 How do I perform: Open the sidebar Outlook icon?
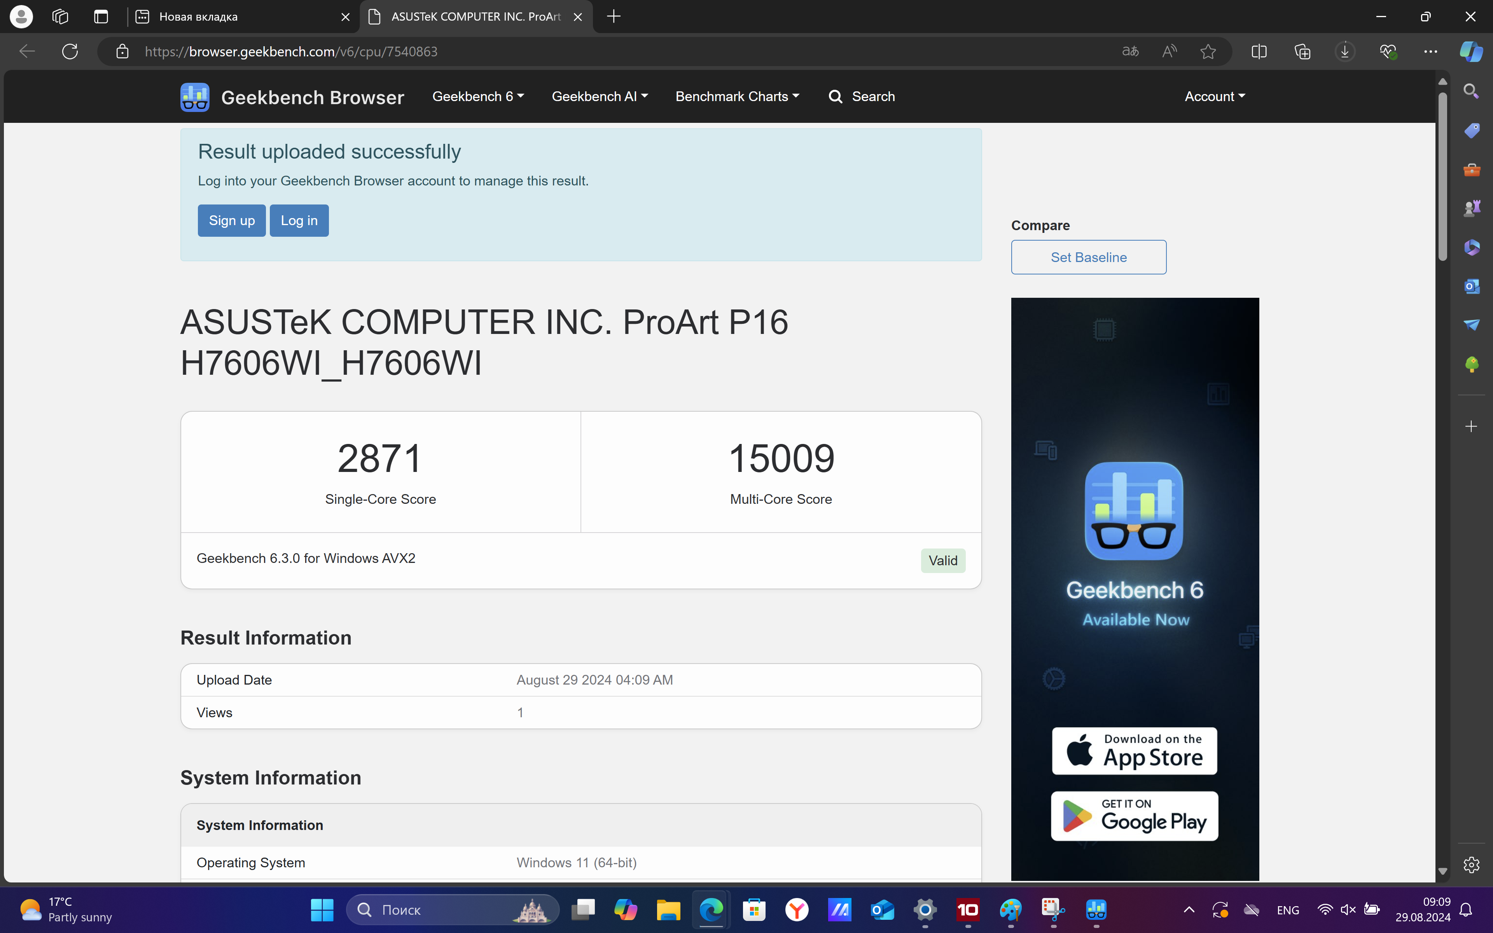pos(1471,287)
